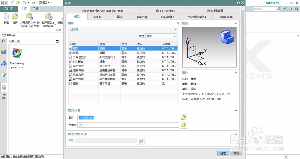This screenshot has height=159, width=300.
Task: Toggle full screen icon near help button
Action: pos(285,9)
